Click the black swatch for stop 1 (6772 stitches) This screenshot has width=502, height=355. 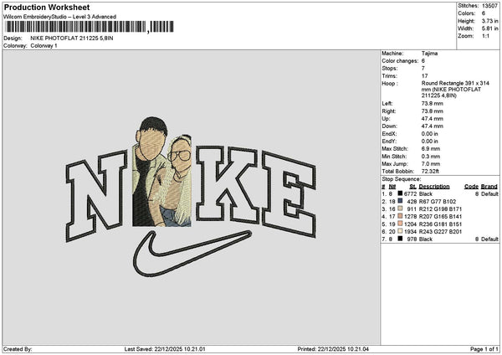[400, 193]
